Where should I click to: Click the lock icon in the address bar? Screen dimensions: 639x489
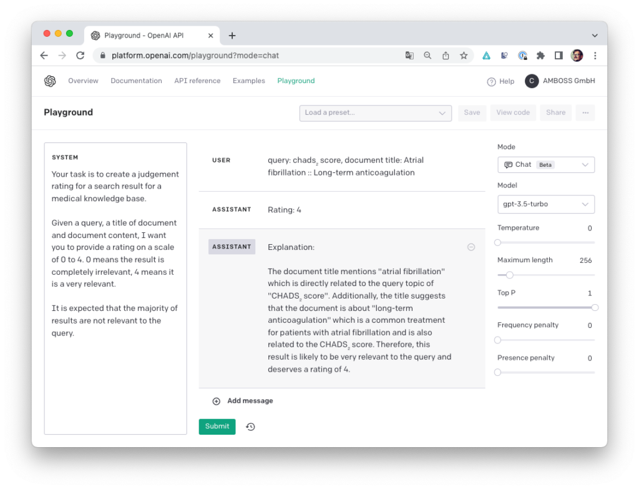103,56
